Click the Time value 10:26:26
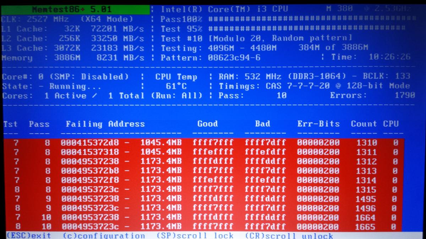 (390, 57)
